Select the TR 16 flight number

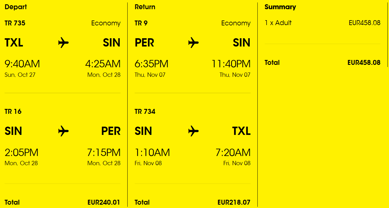pos(13,111)
